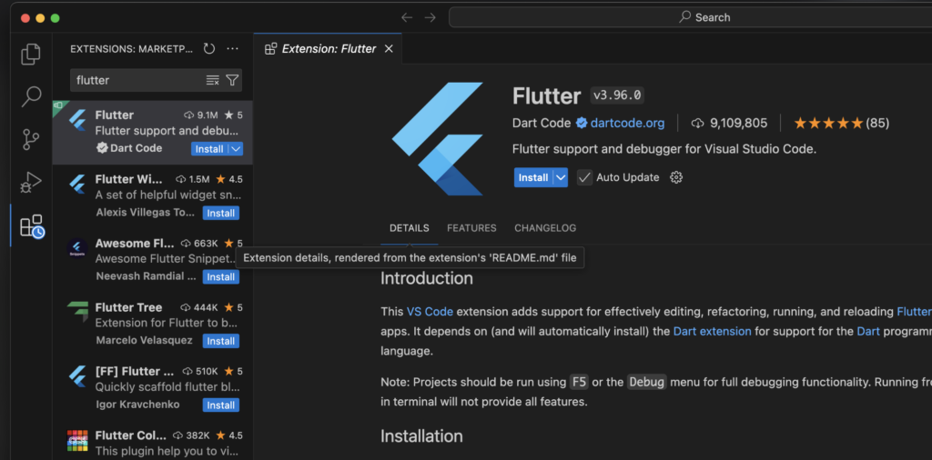This screenshot has height=460, width=932.
Task: Click the Dart Code publisher name in list
Action: [137, 148]
